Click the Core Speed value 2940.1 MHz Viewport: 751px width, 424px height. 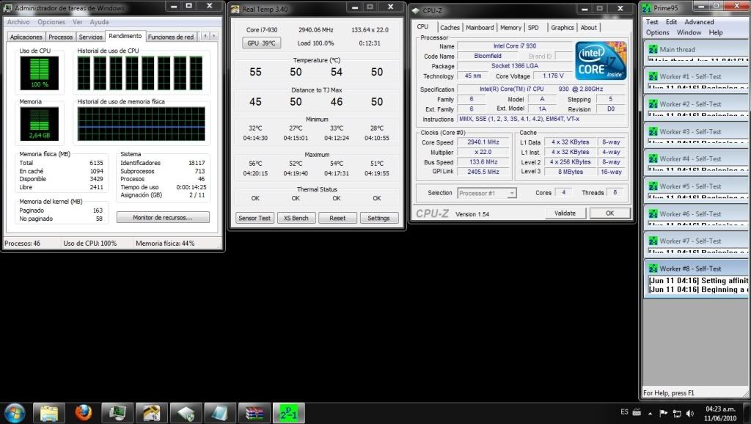(x=484, y=142)
